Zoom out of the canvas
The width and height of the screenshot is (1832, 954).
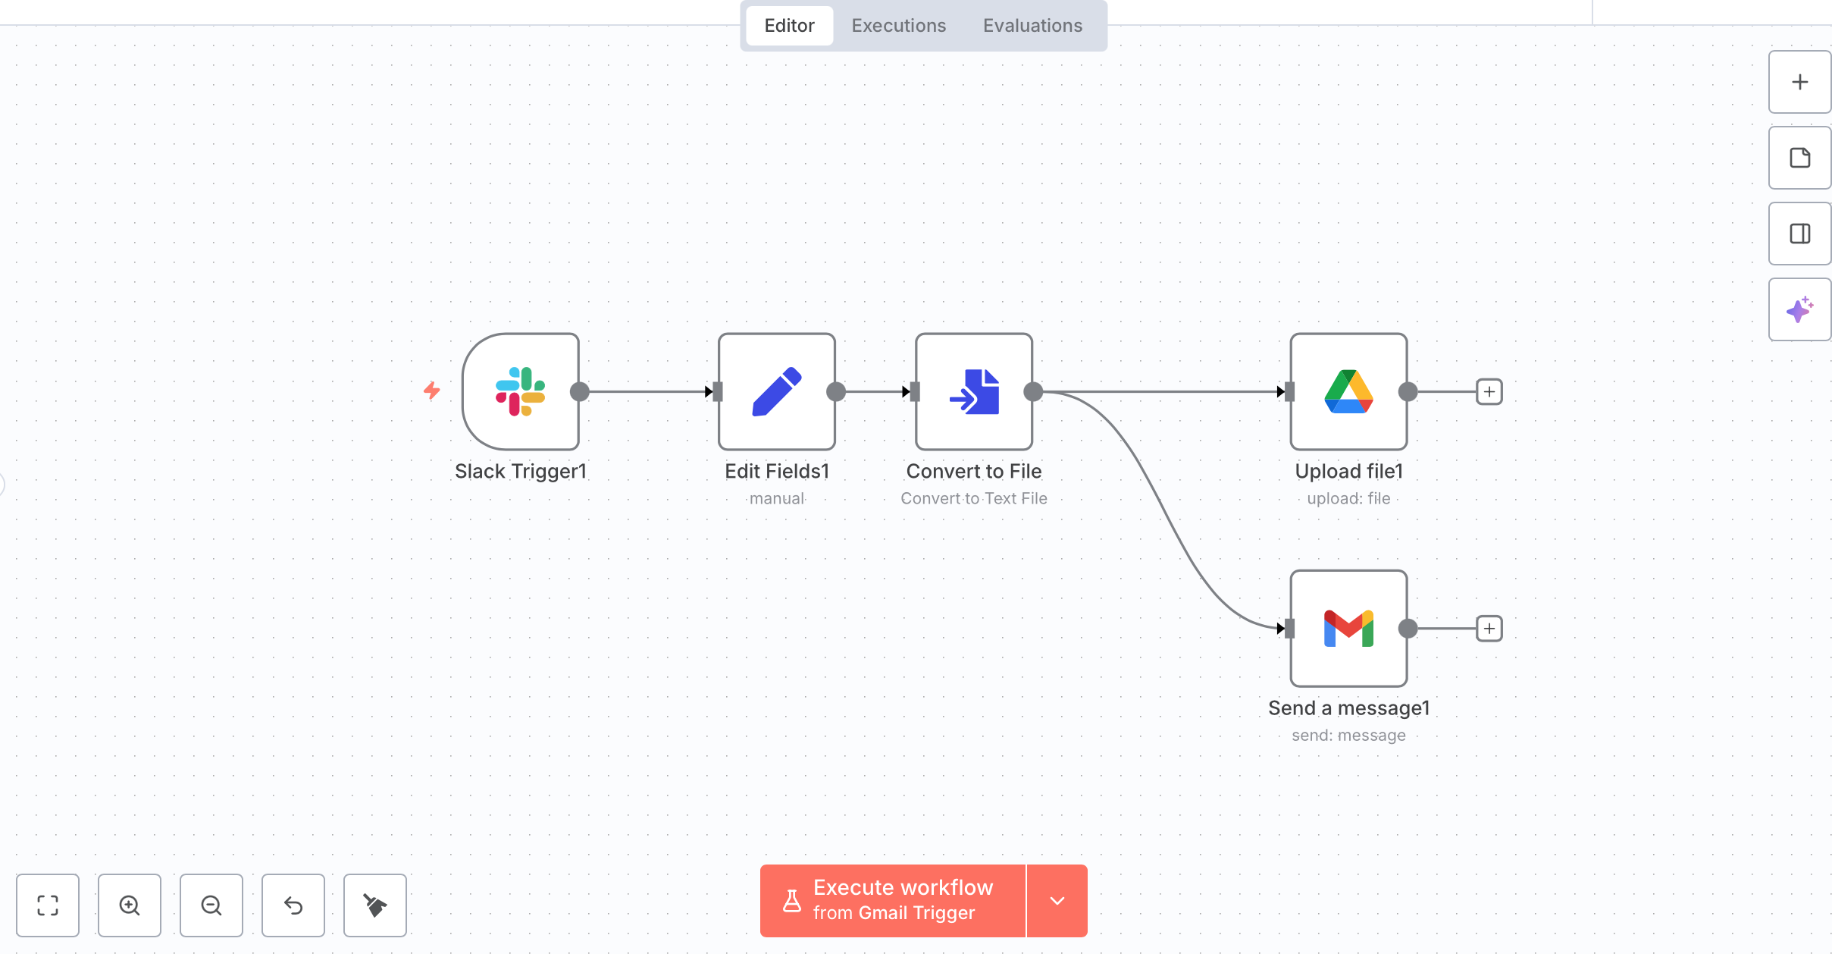(x=211, y=905)
